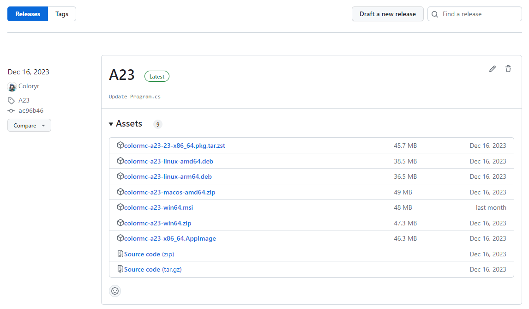Click the pencil edit release icon

coord(493,69)
